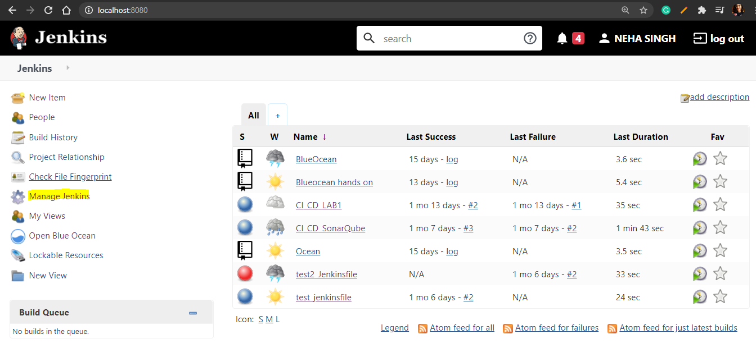Toggle sorting on the Name column
Image resolution: width=756 pixels, height=348 pixels.
click(x=307, y=136)
